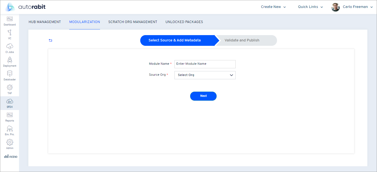The width and height of the screenshot is (377, 172).
Task: Open the Unlocked Packages tab
Action: click(184, 22)
